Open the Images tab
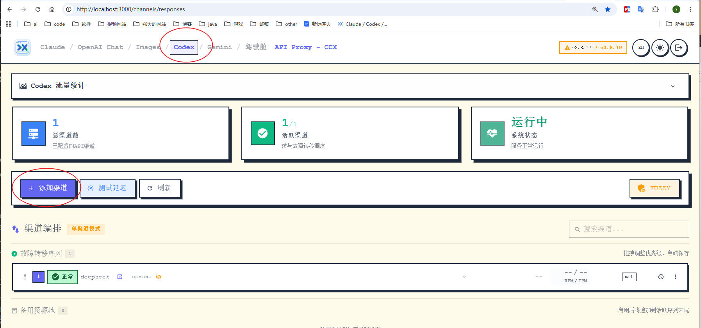This screenshot has height=328, width=701. 148,47
